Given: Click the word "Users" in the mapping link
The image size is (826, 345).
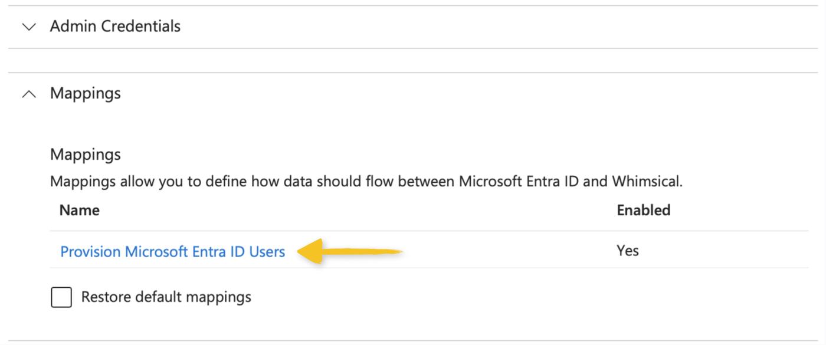Looking at the screenshot, I should coord(267,252).
